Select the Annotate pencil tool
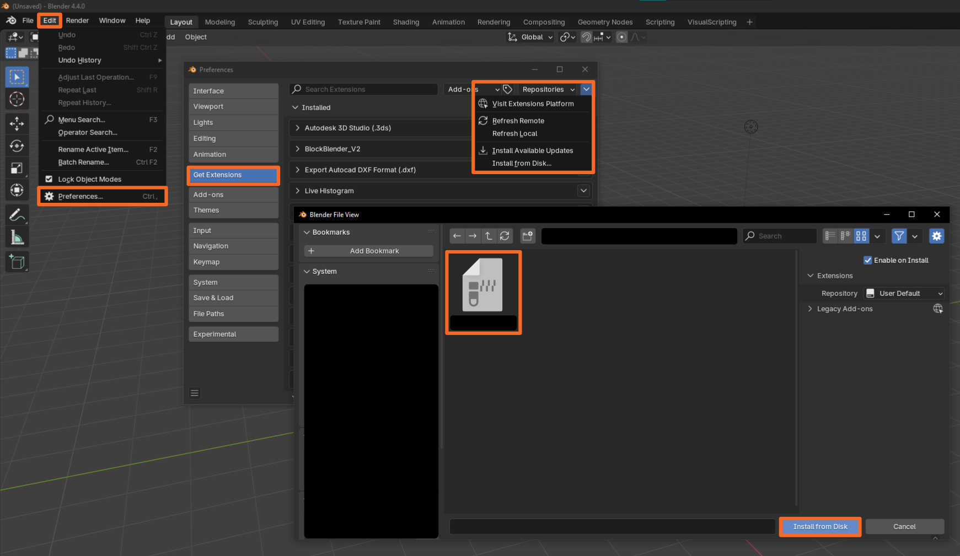 pyautogui.click(x=17, y=214)
